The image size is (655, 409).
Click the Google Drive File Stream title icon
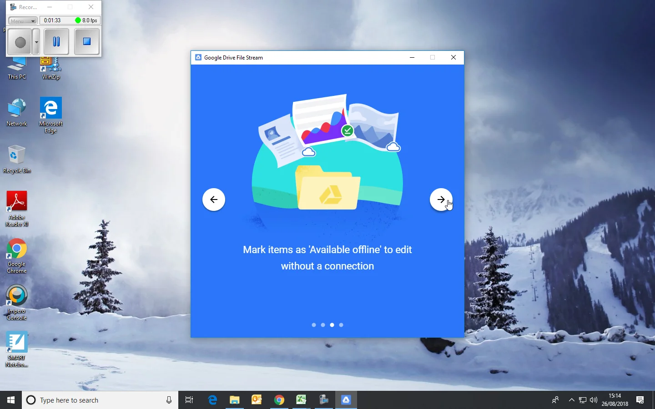coord(198,57)
